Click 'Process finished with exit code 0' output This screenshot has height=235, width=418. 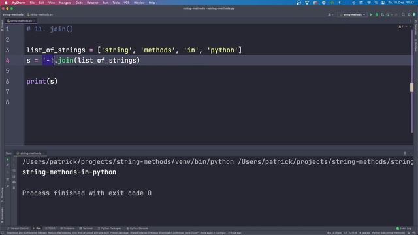87,193
